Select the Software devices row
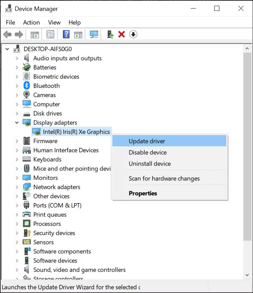The width and height of the screenshot is (253, 293). tap(55, 261)
